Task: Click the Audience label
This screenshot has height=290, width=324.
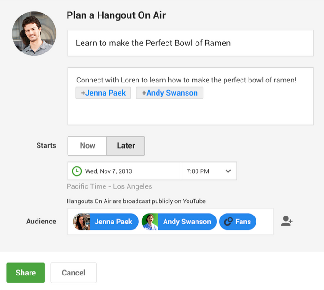Action: coord(41,222)
